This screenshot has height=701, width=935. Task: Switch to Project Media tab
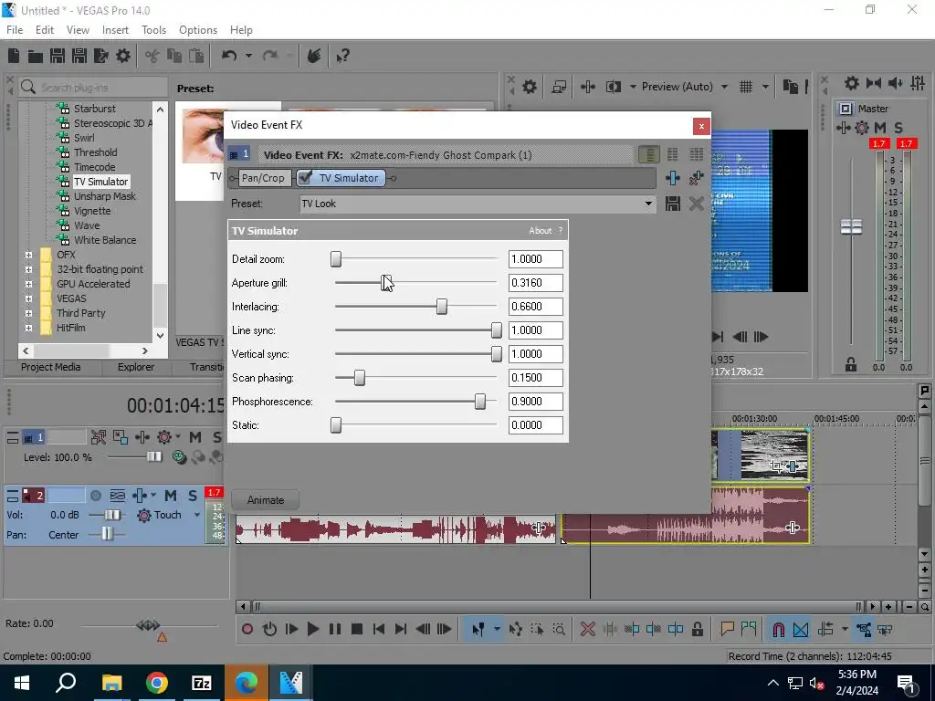[51, 367]
